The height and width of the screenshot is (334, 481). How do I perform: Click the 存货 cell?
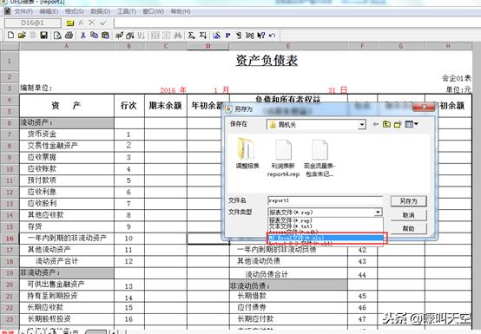click(67, 226)
